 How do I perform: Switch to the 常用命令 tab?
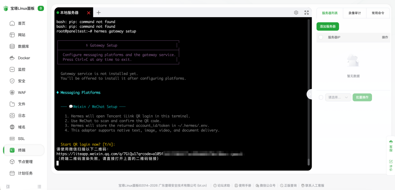tap(378, 13)
